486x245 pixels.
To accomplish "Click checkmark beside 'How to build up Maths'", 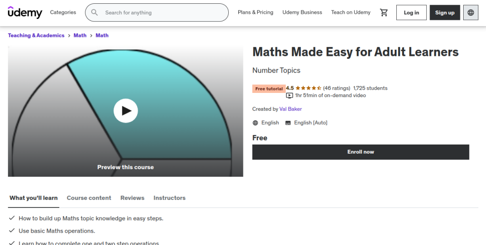I will (x=12, y=218).
